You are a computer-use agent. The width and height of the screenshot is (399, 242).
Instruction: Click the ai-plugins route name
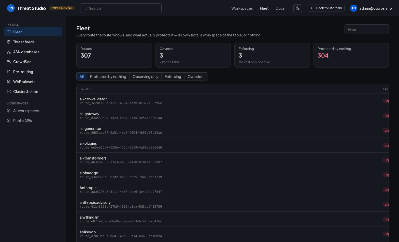click(x=88, y=143)
